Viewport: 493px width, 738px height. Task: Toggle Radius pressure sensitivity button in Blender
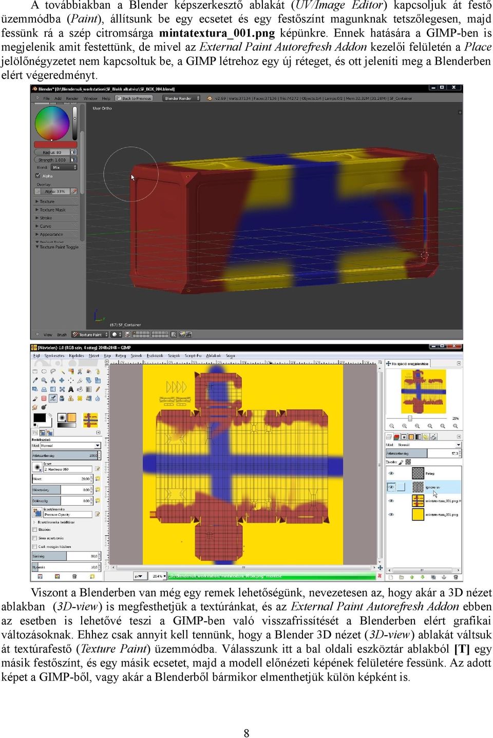pos(73,152)
